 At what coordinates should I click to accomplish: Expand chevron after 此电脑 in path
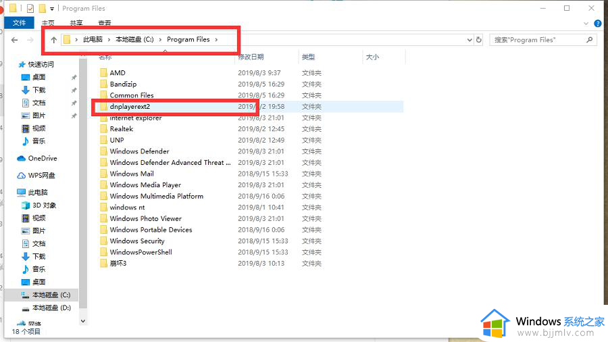click(x=109, y=40)
